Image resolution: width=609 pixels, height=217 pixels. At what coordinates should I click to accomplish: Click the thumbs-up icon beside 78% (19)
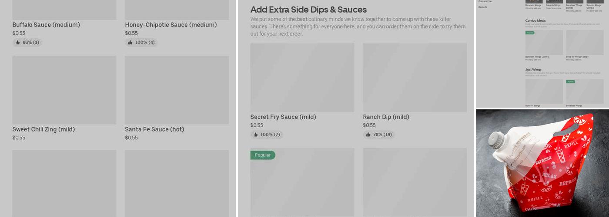[368, 135]
